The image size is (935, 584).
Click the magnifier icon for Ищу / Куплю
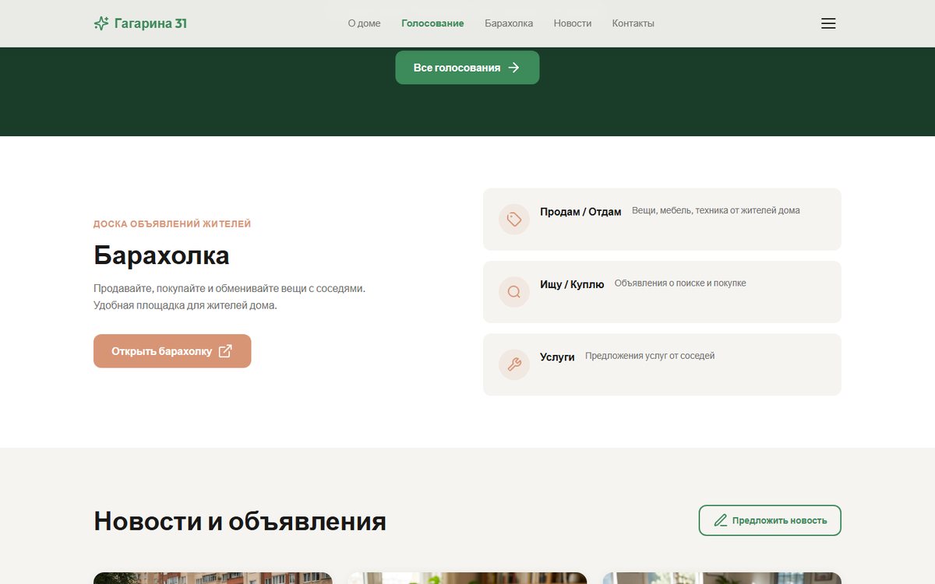(x=514, y=292)
